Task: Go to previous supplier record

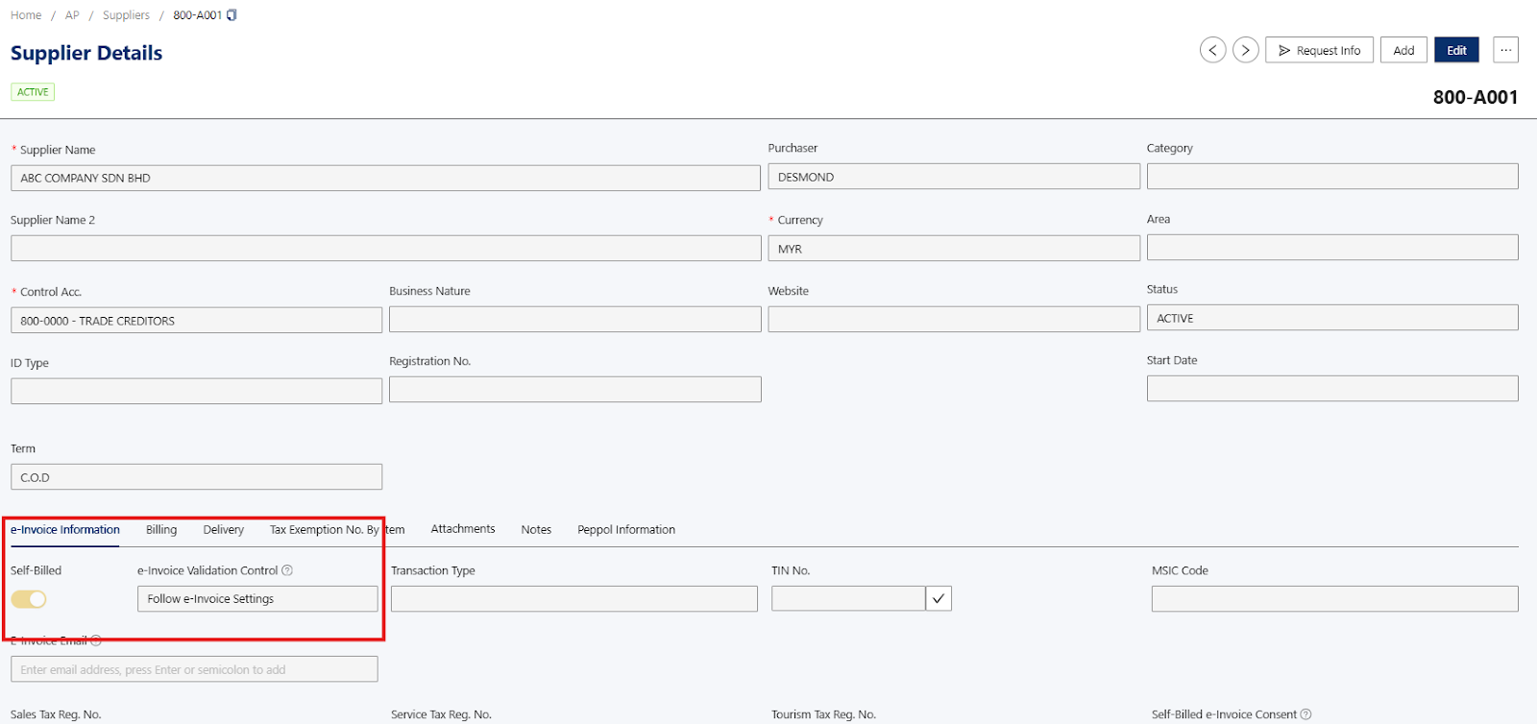Action: coord(1212,50)
